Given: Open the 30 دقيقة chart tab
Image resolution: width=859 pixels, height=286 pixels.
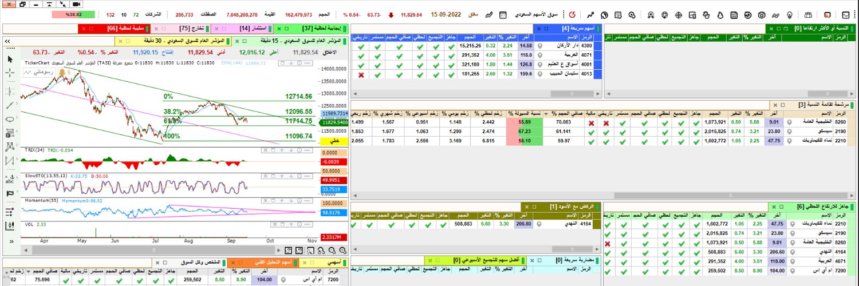Looking at the screenshot, I should 172,41.
